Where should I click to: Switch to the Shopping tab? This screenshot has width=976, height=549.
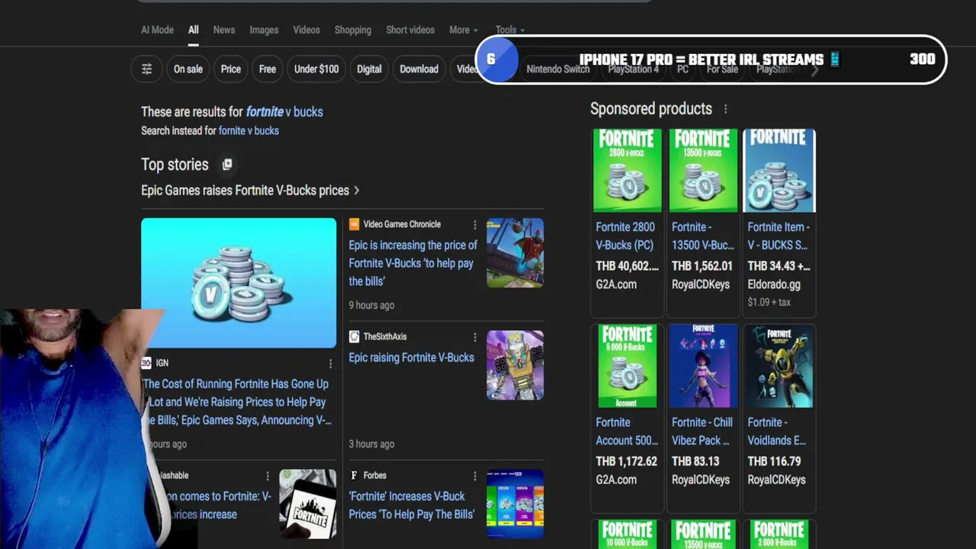pyautogui.click(x=353, y=30)
